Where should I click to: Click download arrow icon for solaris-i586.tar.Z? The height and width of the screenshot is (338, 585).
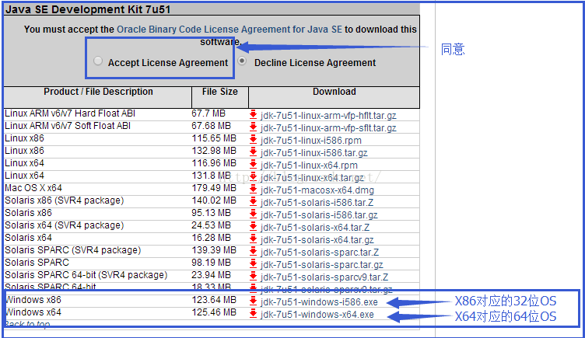coord(254,201)
